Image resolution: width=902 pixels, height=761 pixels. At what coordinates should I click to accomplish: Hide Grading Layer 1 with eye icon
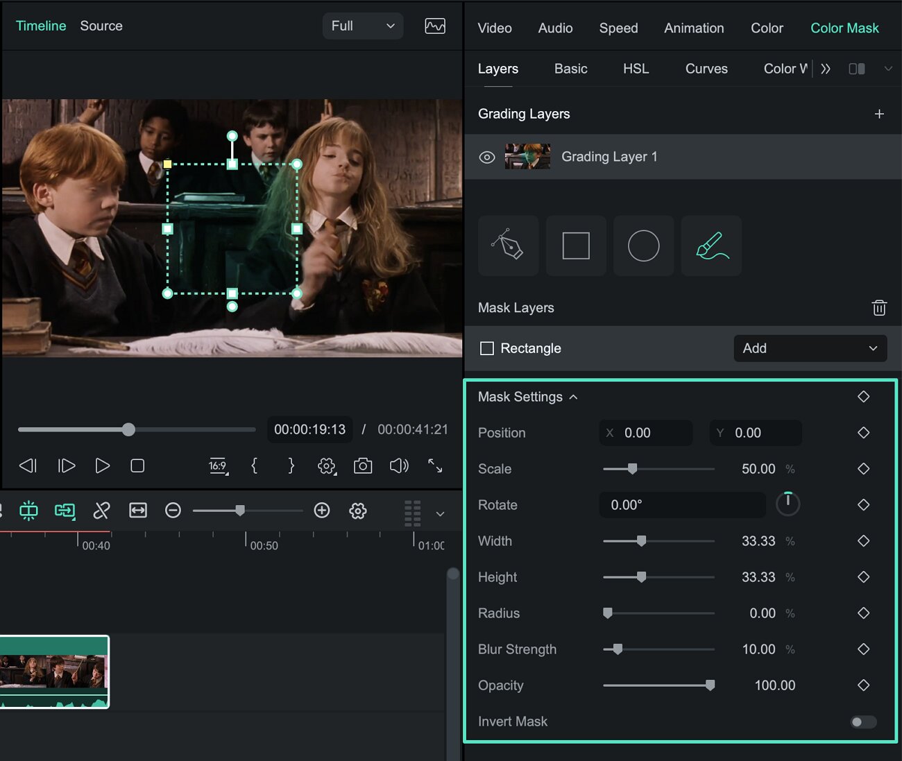pyautogui.click(x=487, y=157)
